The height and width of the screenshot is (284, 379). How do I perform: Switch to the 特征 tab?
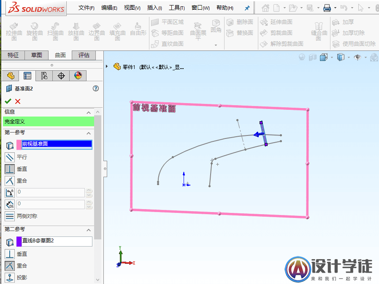tap(13, 55)
